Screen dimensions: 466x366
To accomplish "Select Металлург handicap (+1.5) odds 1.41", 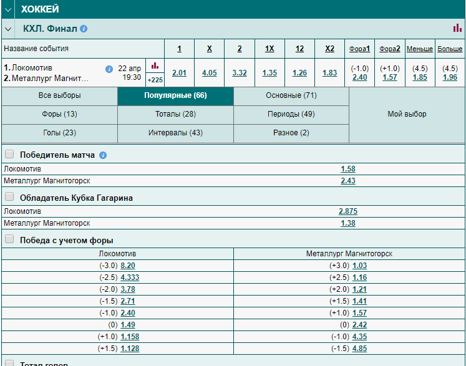I will pyautogui.click(x=359, y=301).
